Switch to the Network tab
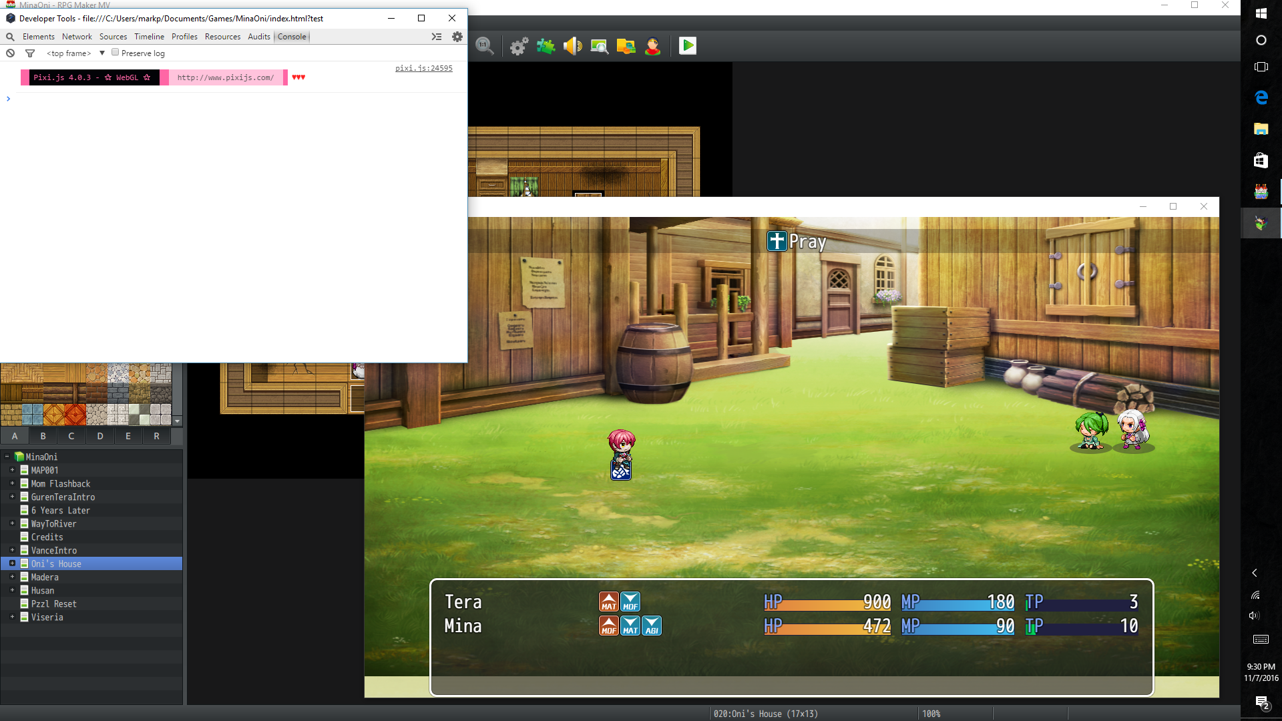The height and width of the screenshot is (721, 1282). click(x=77, y=37)
